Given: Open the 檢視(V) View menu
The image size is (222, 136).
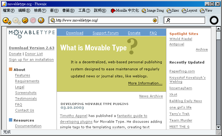Looking at the screenshot, I should 40,10.
